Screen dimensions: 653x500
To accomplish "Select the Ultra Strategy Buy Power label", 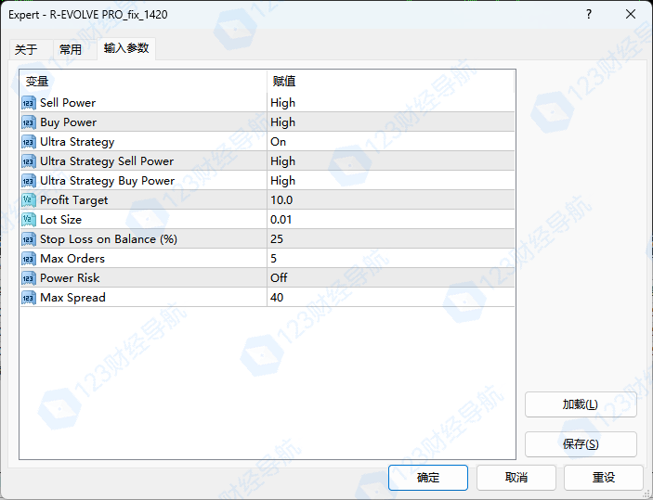I will pyautogui.click(x=108, y=181).
